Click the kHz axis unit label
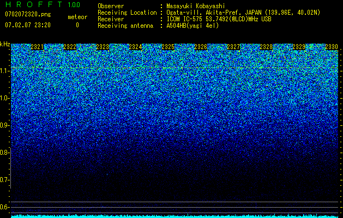The height and width of the screenshot is (218, 343). click(x=5, y=44)
